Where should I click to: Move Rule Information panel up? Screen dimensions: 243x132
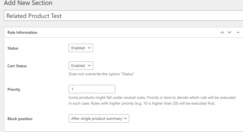[x=222, y=32]
